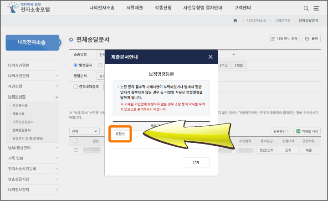Open 제출서류 in the sidebar submenu
Image resolution: width=328 pixels, height=201 pixels.
(18, 113)
